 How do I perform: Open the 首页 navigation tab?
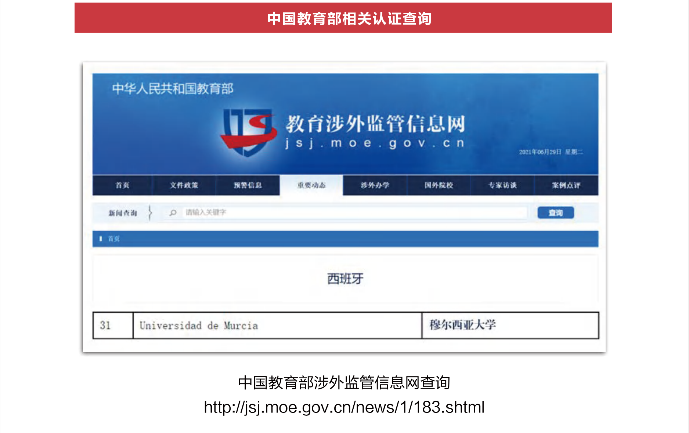click(122, 185)
